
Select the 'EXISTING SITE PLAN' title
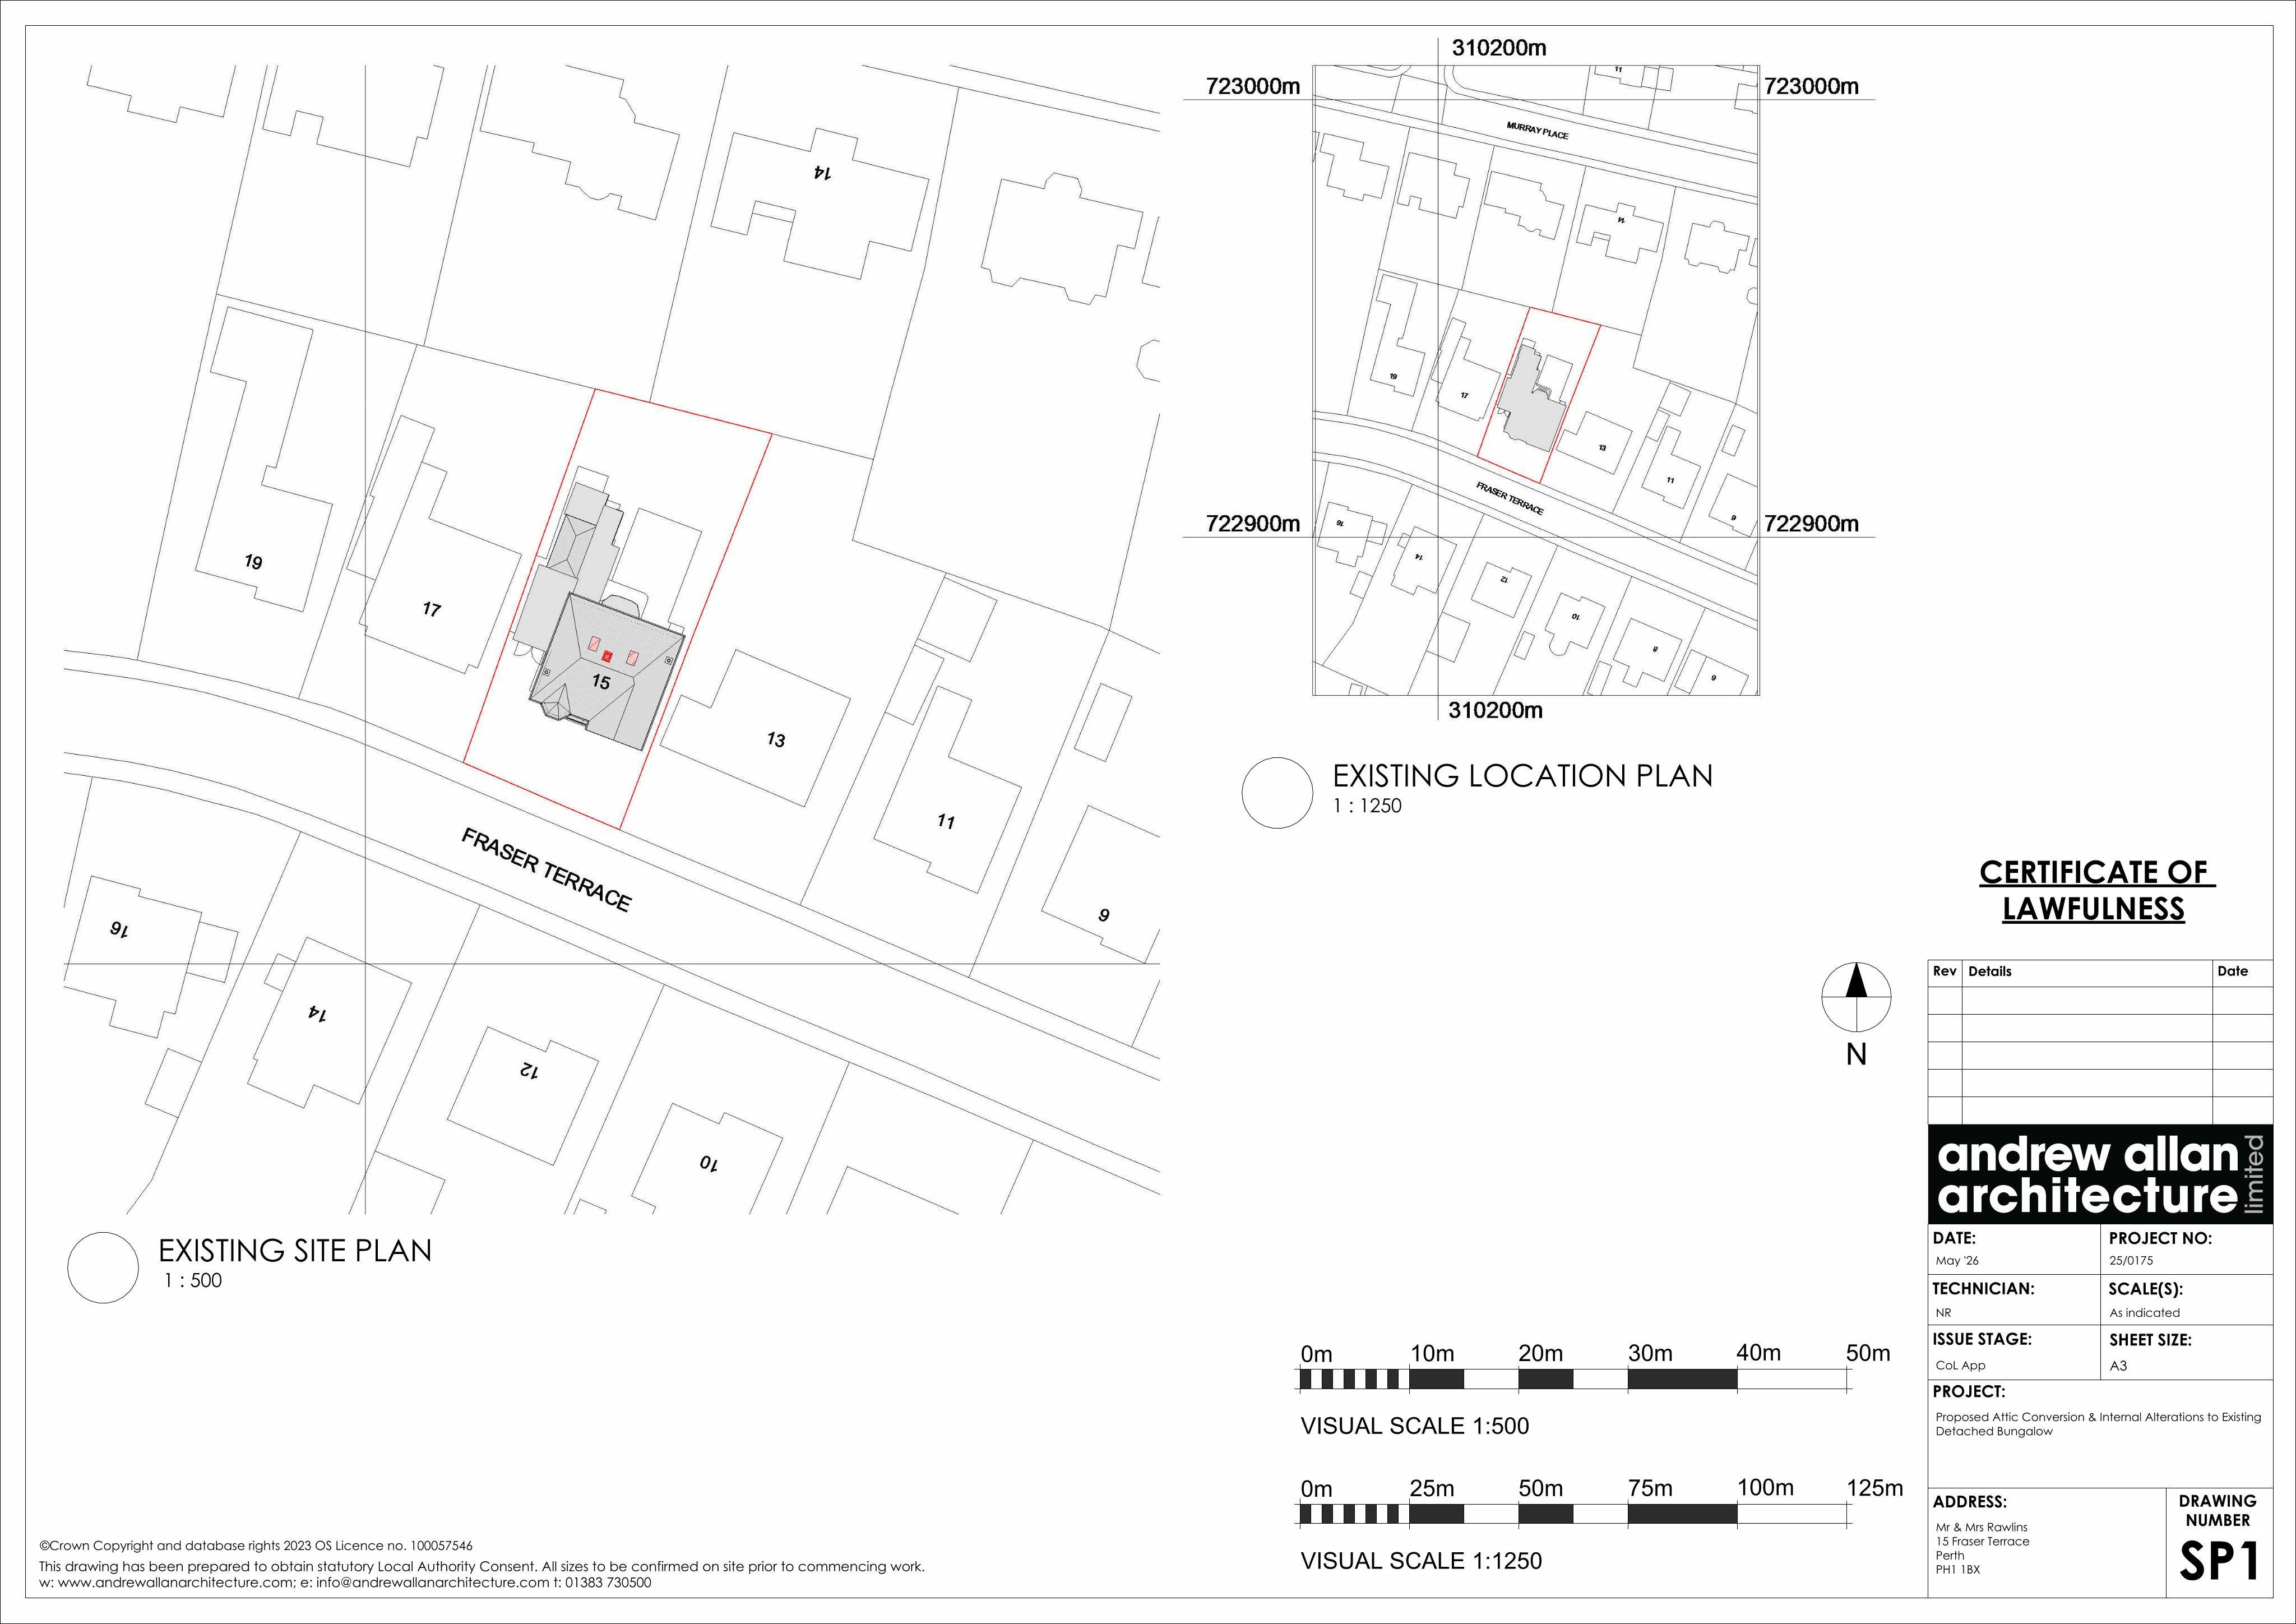click(x=295, y=1250)
